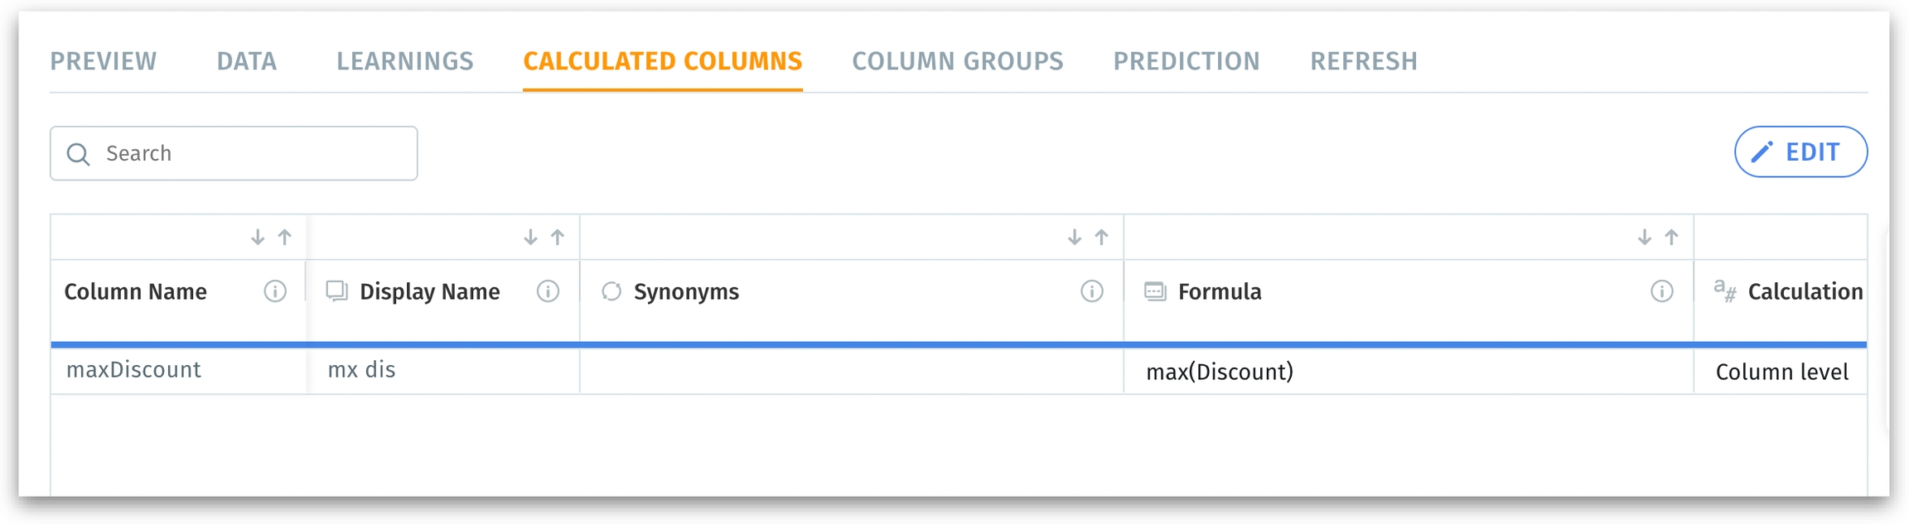The height and width of the screenshot is (524, 1909).
Task: Sort Display Name descending with down arrow
Action: (530, 238)
